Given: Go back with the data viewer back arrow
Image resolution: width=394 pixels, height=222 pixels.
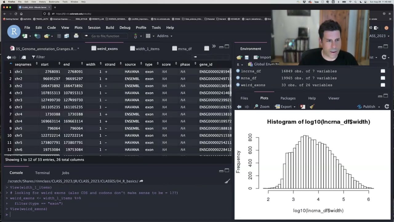Looking at the screenshot, I should pyautogui.click(x=9, y=57).
